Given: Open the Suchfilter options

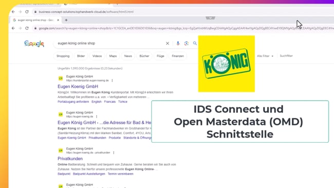Looking at the screenshot, I should point(286,56).
